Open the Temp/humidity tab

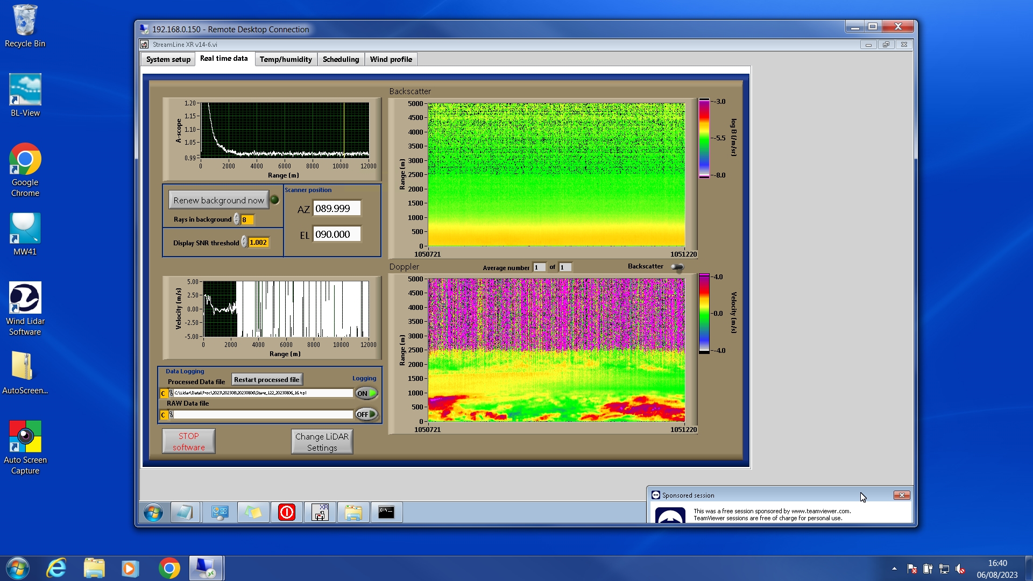point(286,59)
